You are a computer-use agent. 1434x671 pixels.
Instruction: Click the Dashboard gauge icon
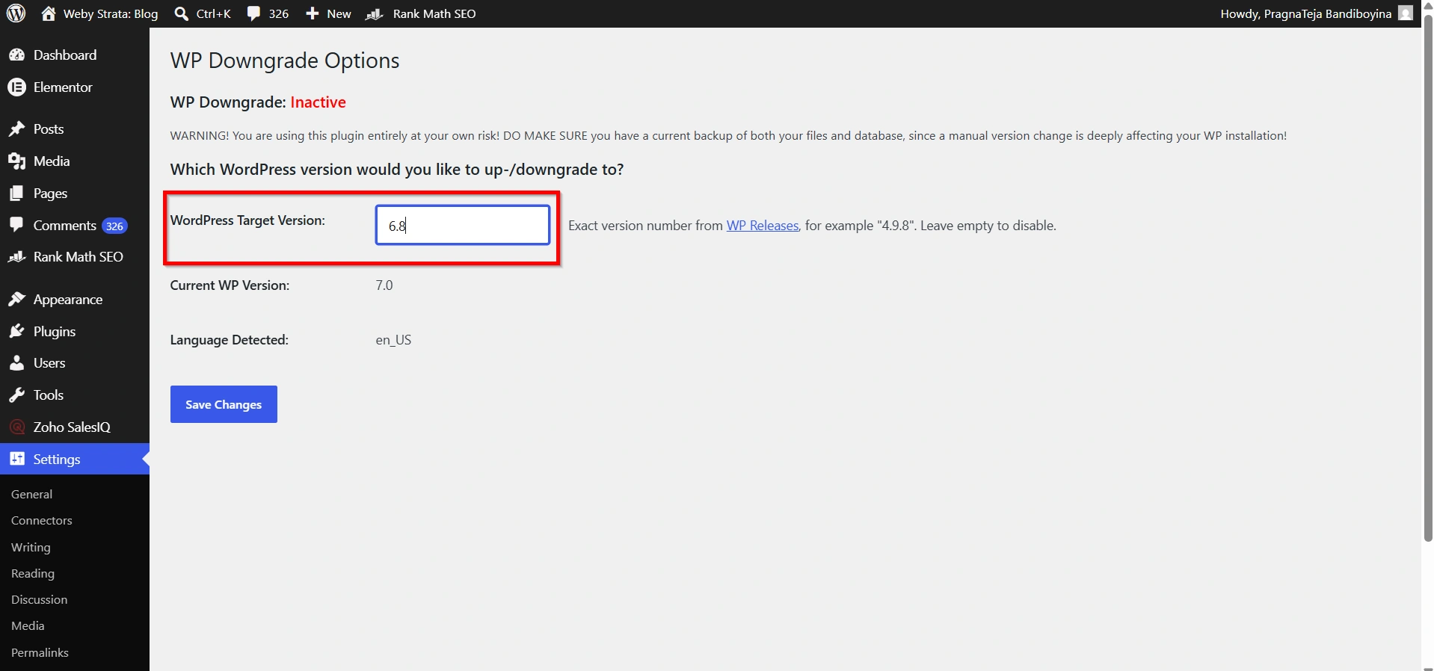(x=16, y=55)
